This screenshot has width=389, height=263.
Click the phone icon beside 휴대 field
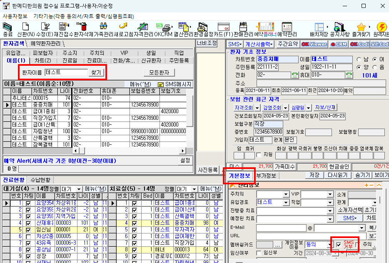pyautogui.click(x=349, y=75)
